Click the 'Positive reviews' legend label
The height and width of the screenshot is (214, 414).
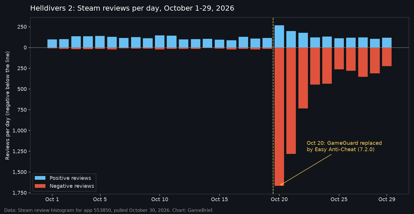[x=70, y=178]
